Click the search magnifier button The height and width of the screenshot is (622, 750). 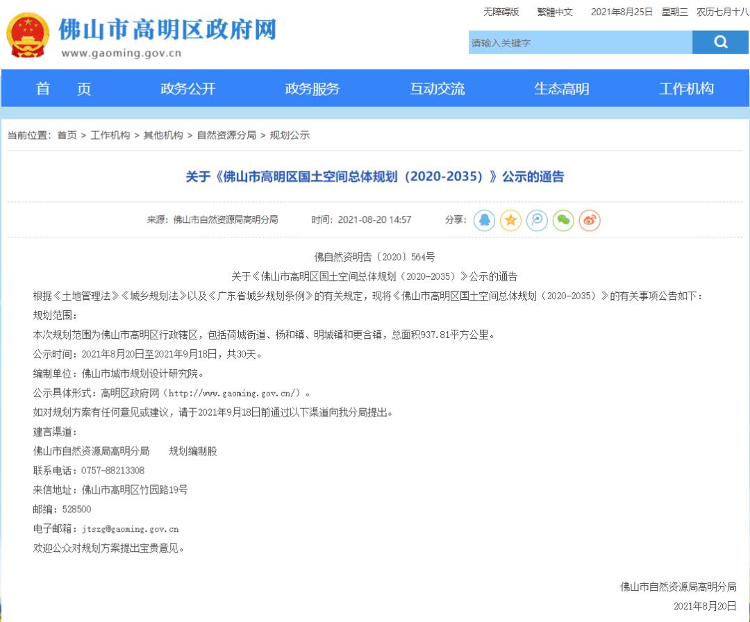coord(720,42)
